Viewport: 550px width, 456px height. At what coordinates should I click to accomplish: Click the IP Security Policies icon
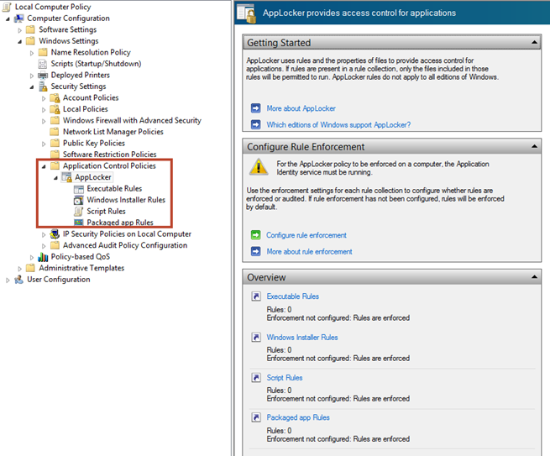pos(55,234)
